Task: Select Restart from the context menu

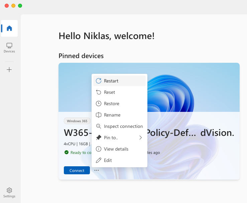Action: (119, 81)
